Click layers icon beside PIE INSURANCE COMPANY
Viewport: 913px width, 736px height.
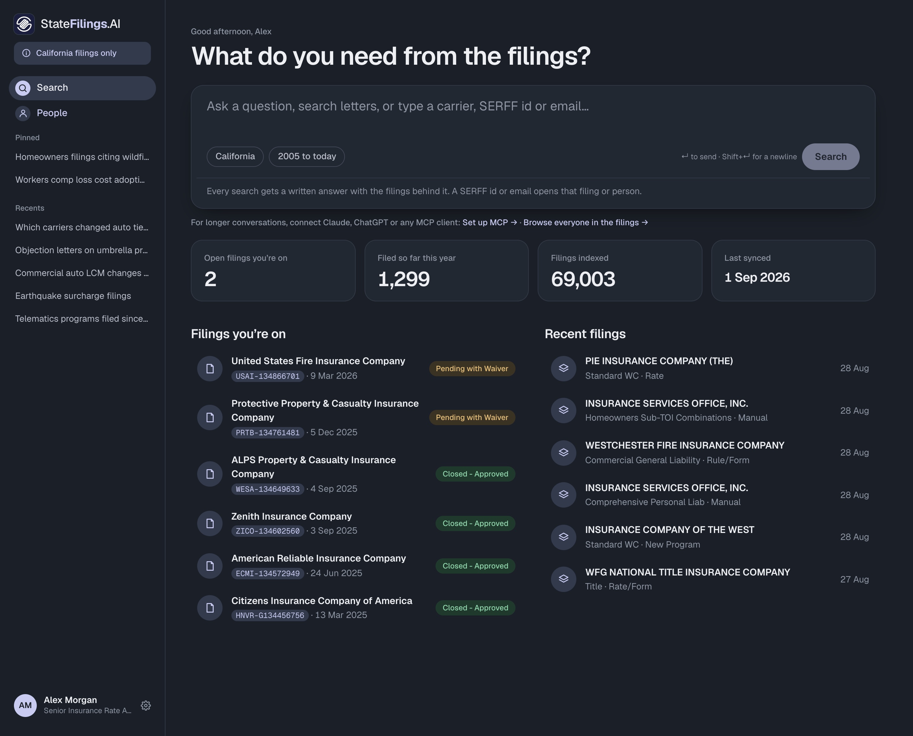point(563,368)
